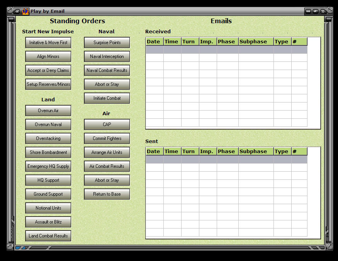Click Received table Type column header
The image size is (338, 261).
pos(283,42)
